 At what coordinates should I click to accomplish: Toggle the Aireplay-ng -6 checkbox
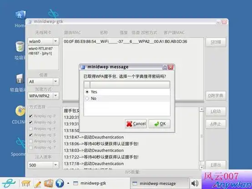(31, 141)
